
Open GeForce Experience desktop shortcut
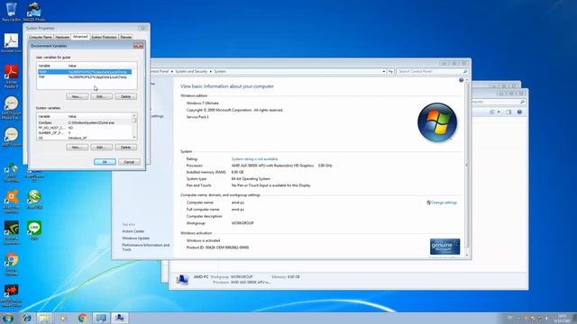point(11,232)
